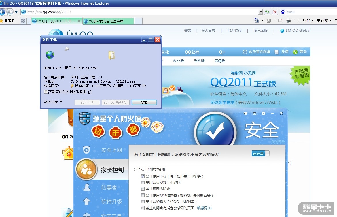Image resolution: width=337 pixels, height=217 pixels.
Task: Open the recent pages dropdown beside forward arrow
Action: tap(16, 12)
